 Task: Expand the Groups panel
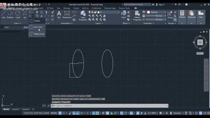point(172,23)
